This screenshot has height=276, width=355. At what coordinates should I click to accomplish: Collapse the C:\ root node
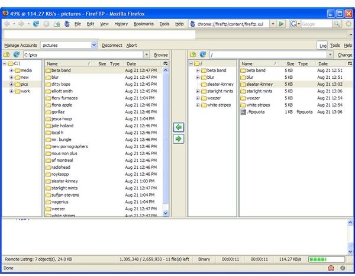(5, 63)
